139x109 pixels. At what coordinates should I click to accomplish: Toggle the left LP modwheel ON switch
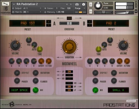click(x=69, y=72)
